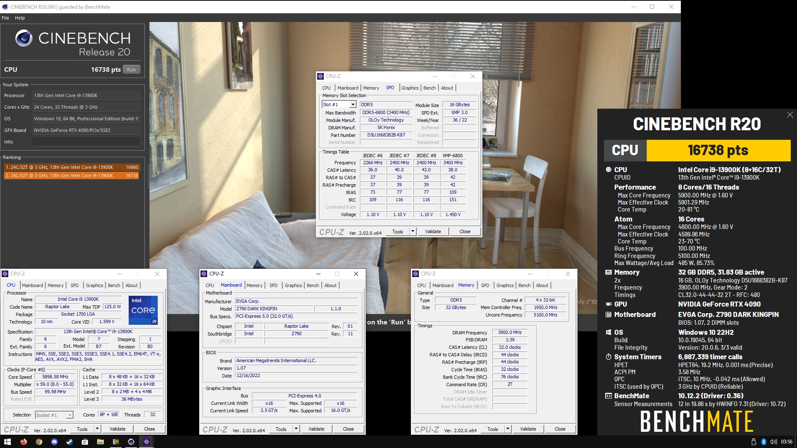Screen dimensions: 797x448
Task: Open Discord from the taskbar
Action: (x=54, y=442)
